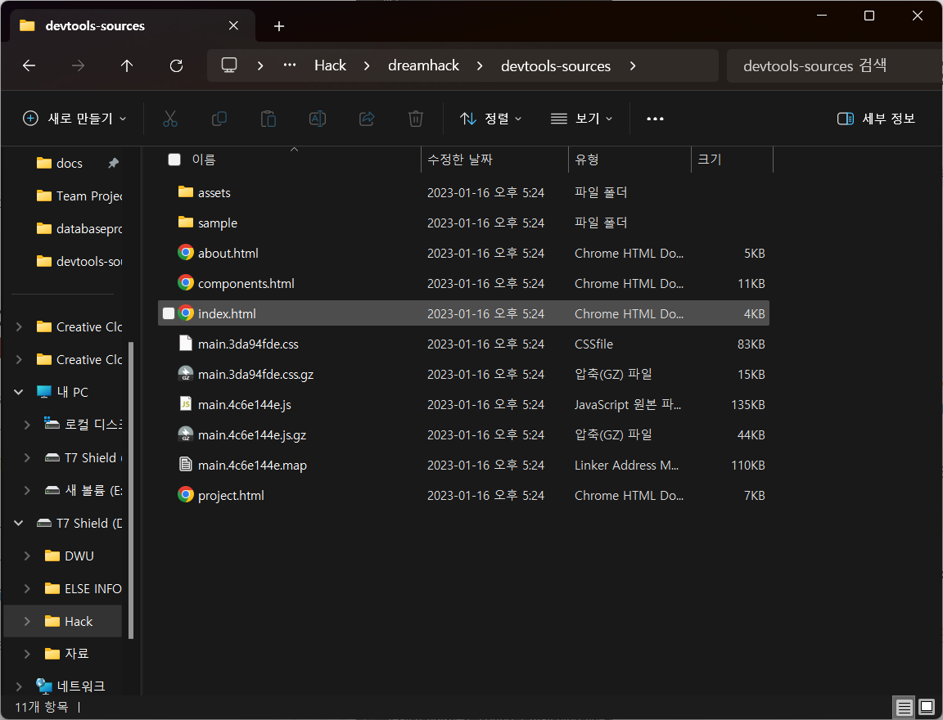Select the about.html file name
943x720 pixels.
(x=228, y=253)
